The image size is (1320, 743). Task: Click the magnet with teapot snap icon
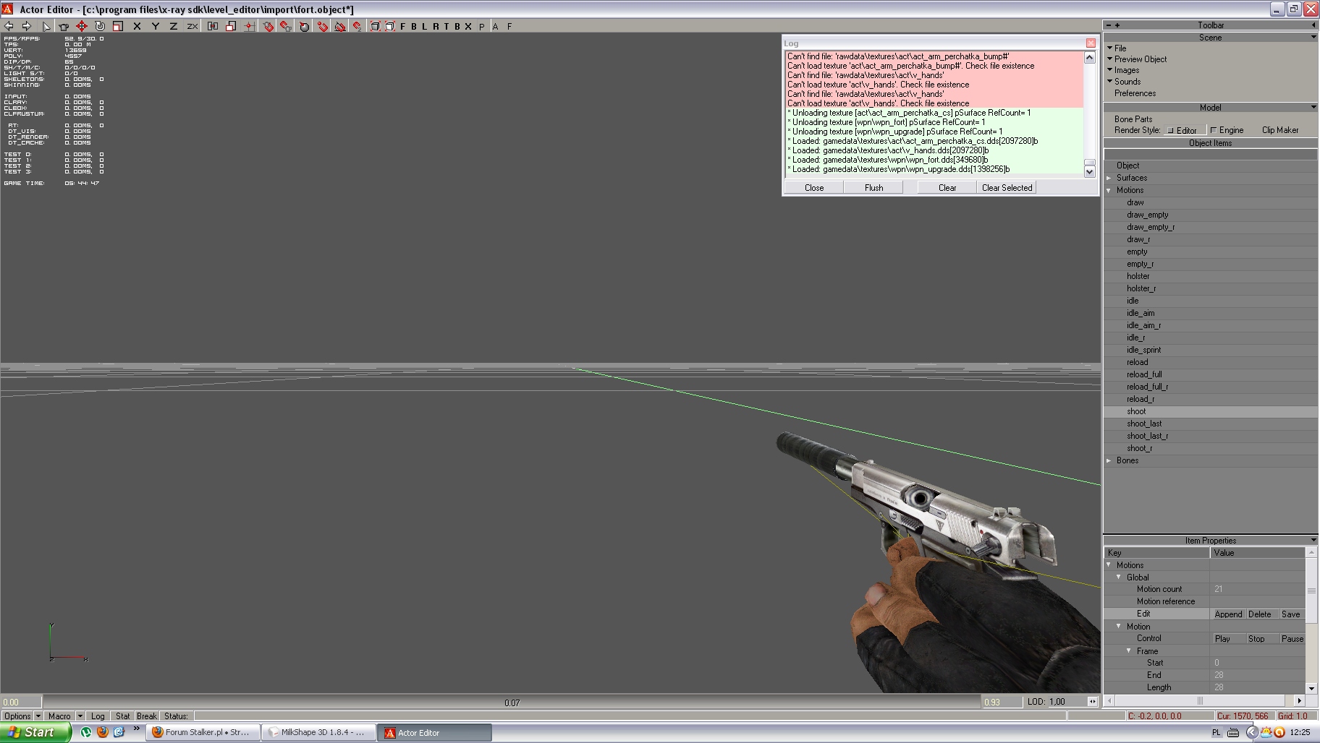coord(287,26)
